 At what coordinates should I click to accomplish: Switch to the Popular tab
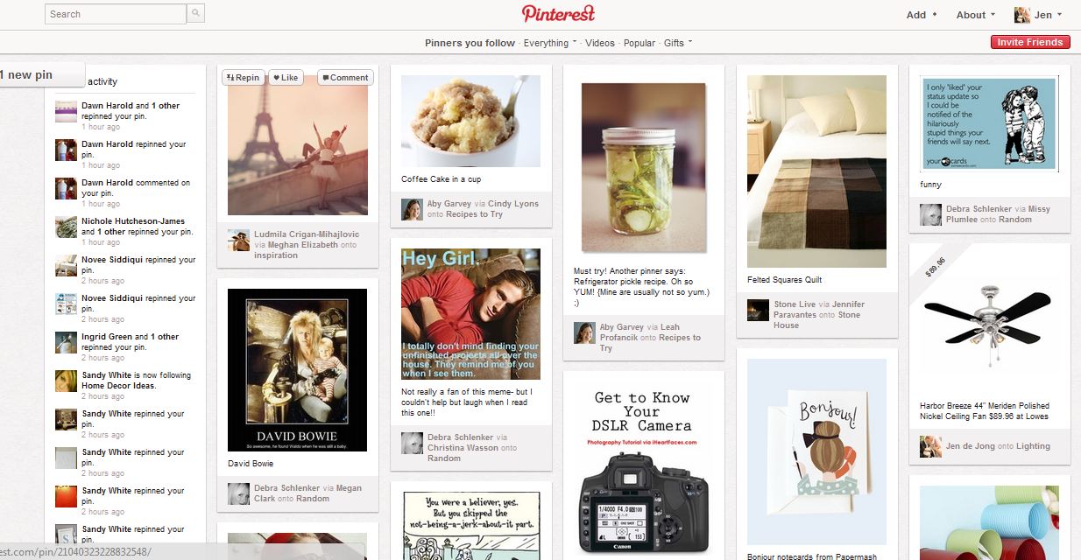[639, 43]
